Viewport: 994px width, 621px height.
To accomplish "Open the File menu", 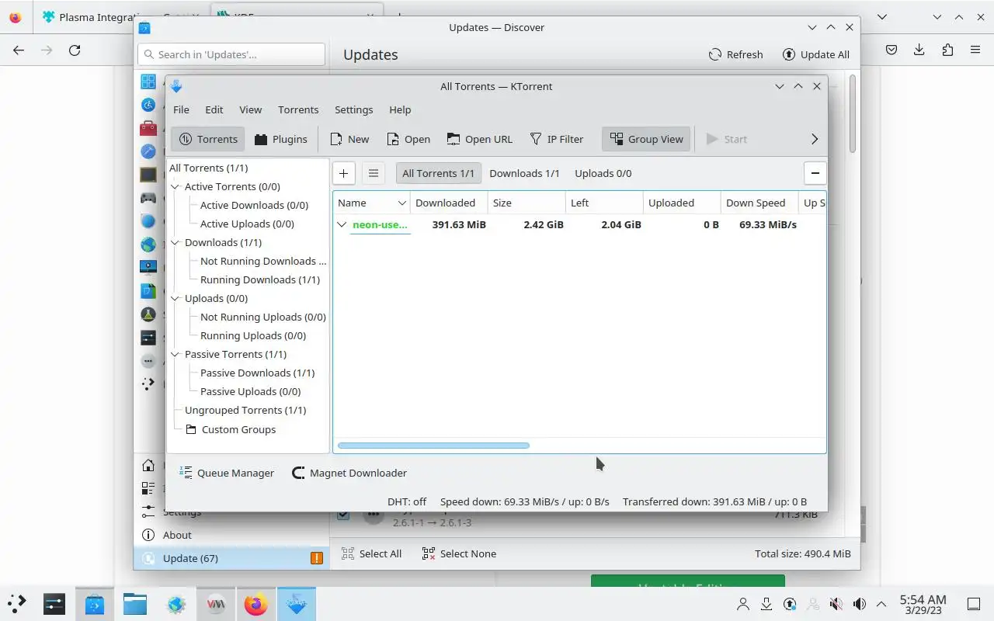I will tap(181, 109).
